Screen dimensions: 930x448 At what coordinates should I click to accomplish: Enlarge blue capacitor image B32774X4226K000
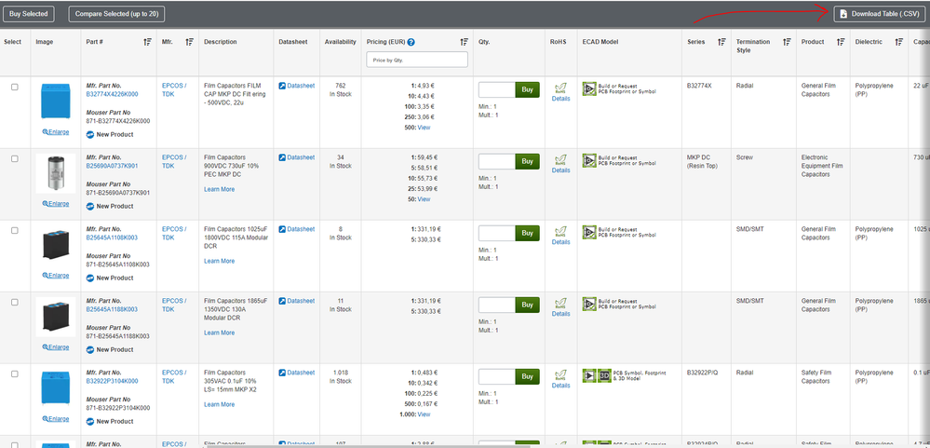56,131
